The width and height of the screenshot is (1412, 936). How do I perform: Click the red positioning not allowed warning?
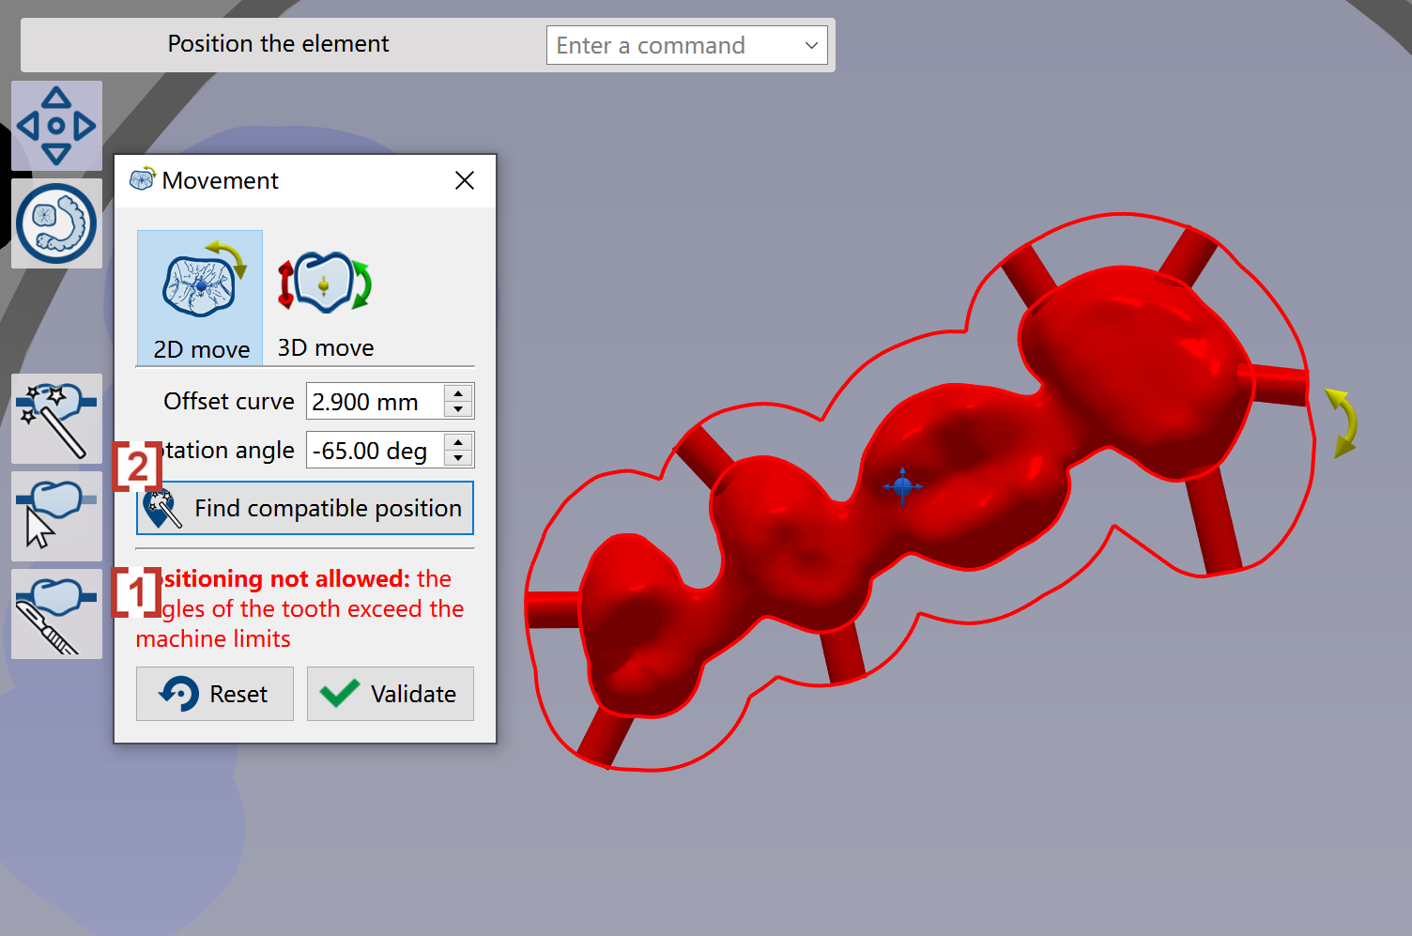click(300, 608)
